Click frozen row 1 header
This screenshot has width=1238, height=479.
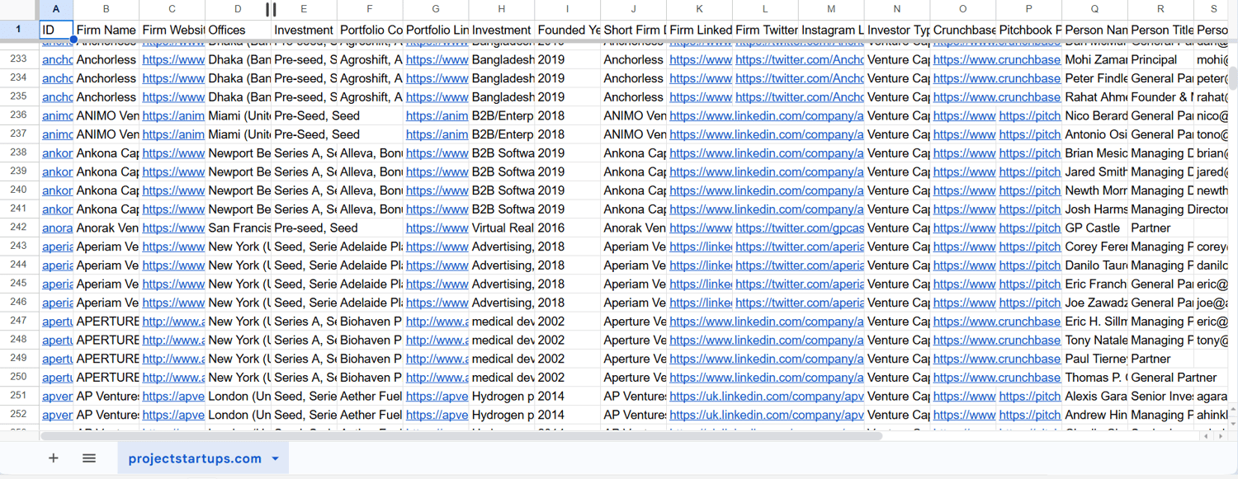pos(19,30)
